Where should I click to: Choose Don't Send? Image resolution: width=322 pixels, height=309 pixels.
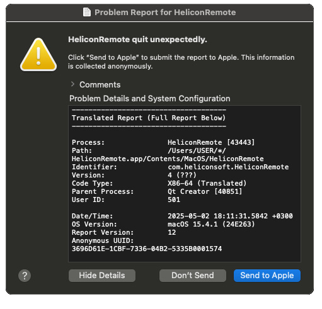[x=193, y=276]
